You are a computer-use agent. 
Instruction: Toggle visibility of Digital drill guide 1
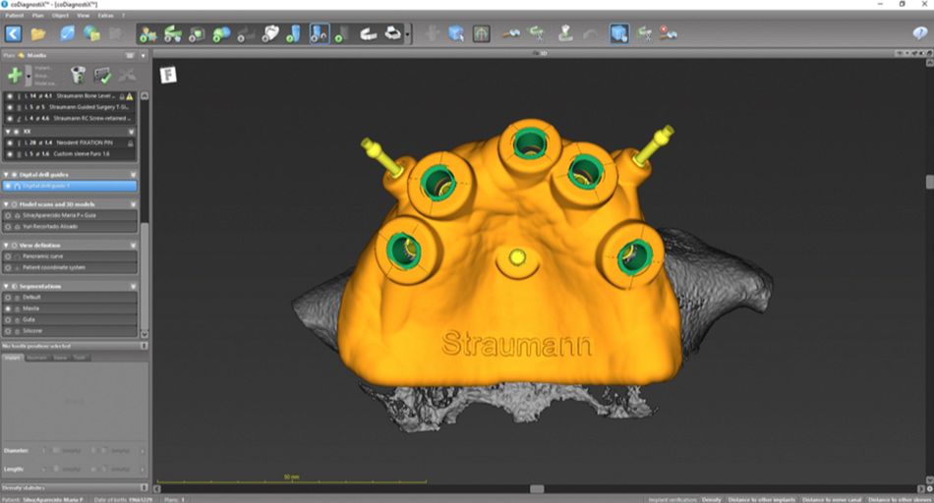click(x=8, y=187)
